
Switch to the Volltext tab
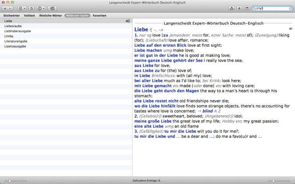click(x=29, y=15)
